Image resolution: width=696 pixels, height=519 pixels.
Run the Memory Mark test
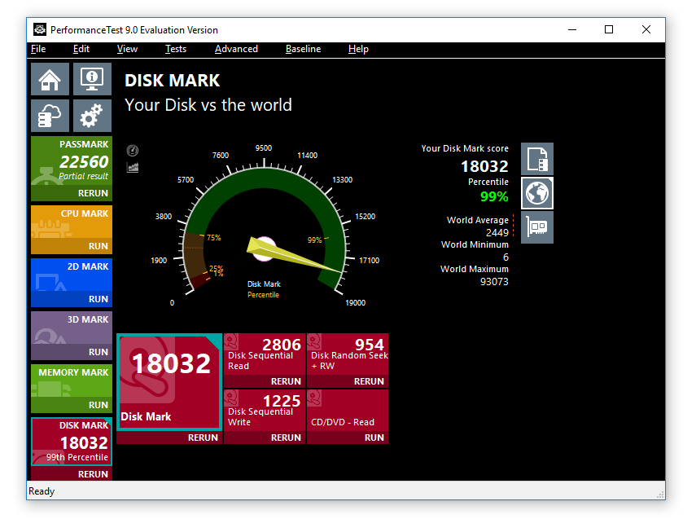coord(98,405)
